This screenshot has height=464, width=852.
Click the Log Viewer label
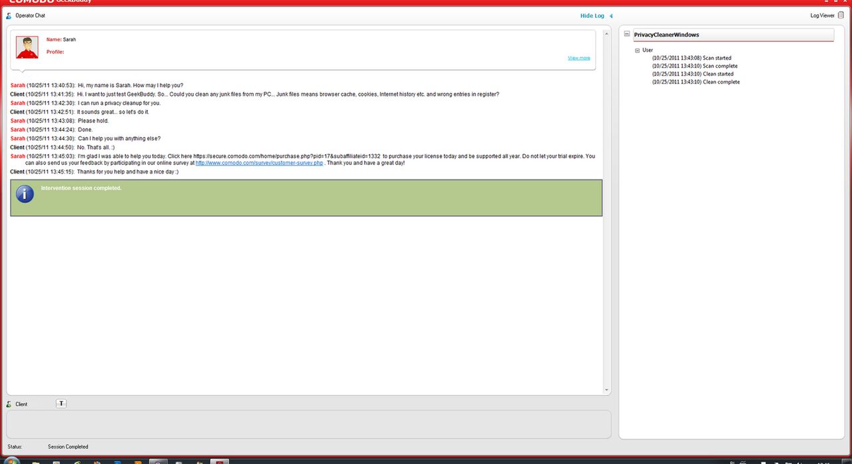click(822, 16)
